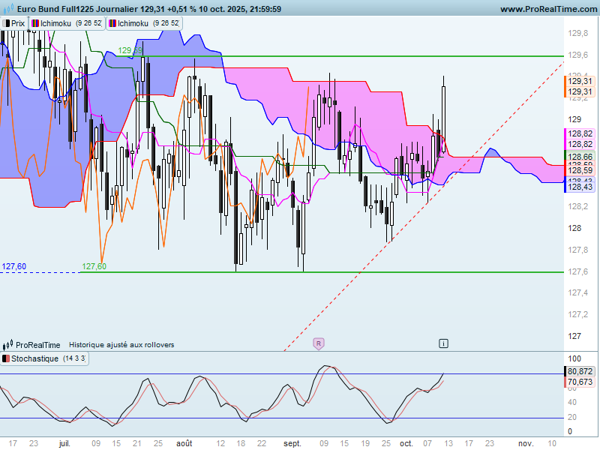The width and height of the screenshot is (600, 450).
Task: Open the Stochastique (14 3 3) label
Action: pos(44,358)
